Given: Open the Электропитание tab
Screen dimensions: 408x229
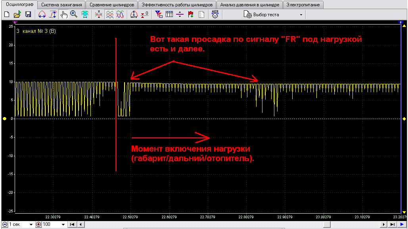Looking at the screenshot, I should (303, 5).
